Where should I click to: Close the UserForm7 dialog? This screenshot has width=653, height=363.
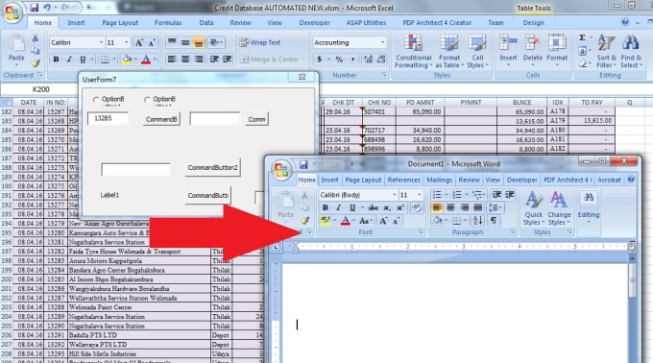point(302,77)
